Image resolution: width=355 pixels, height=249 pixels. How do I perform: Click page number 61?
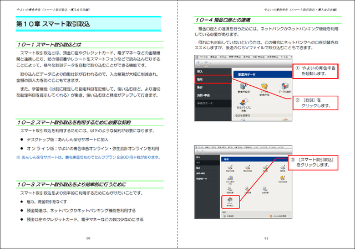coord(266,238)
